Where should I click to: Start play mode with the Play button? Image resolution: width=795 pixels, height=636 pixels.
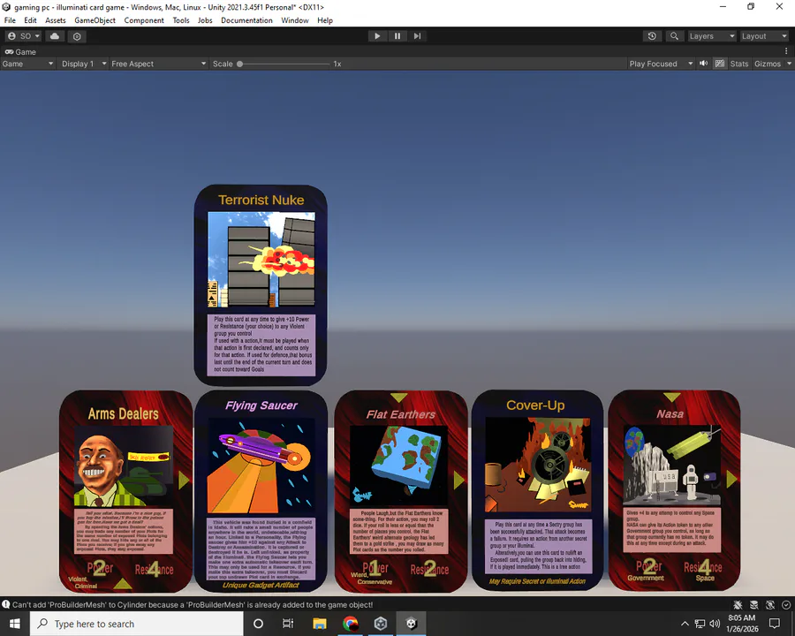(377, 36)
